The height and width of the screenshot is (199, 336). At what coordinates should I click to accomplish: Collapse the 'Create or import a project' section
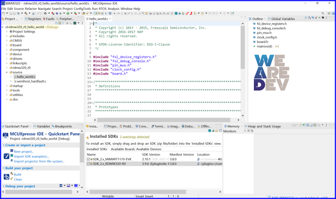coord(4,145)
